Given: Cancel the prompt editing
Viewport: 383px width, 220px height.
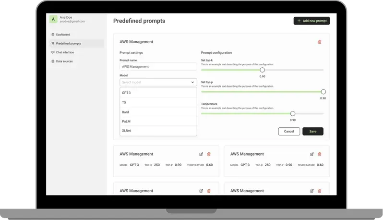Looking at the screenshot, I should tap(289, 131).
